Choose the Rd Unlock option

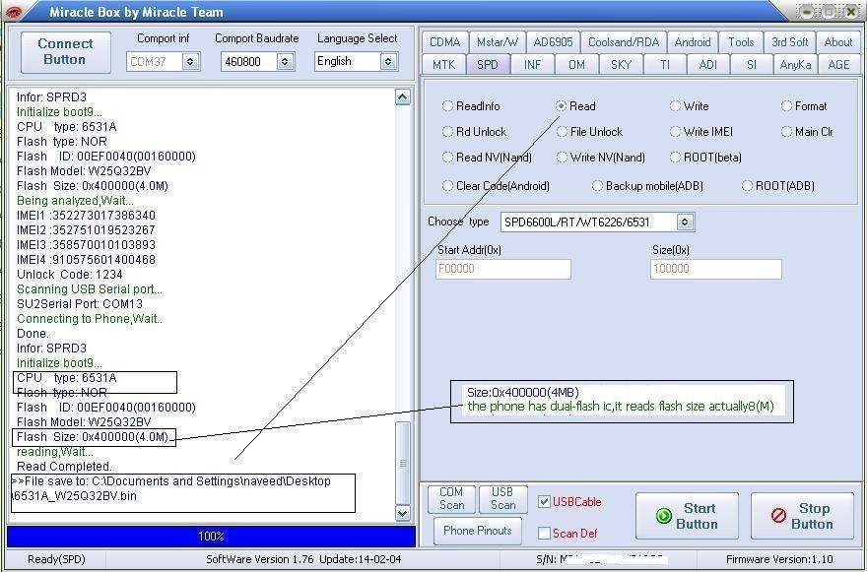[x=448, y=132]
